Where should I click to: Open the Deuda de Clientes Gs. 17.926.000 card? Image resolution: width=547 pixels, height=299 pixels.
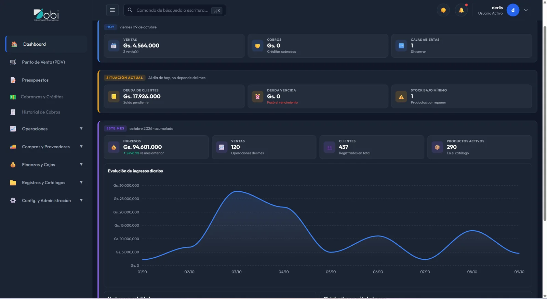tap(174, 96)
